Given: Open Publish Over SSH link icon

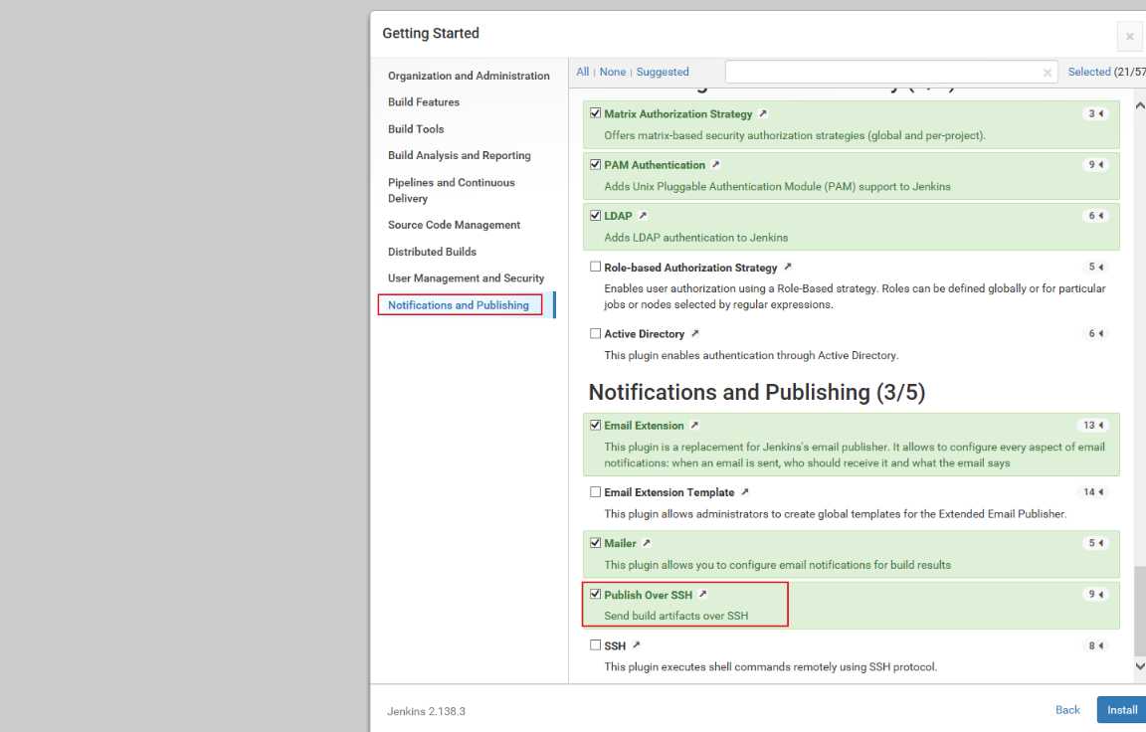Looking at the screenshot, I should [x=702, y=595].
